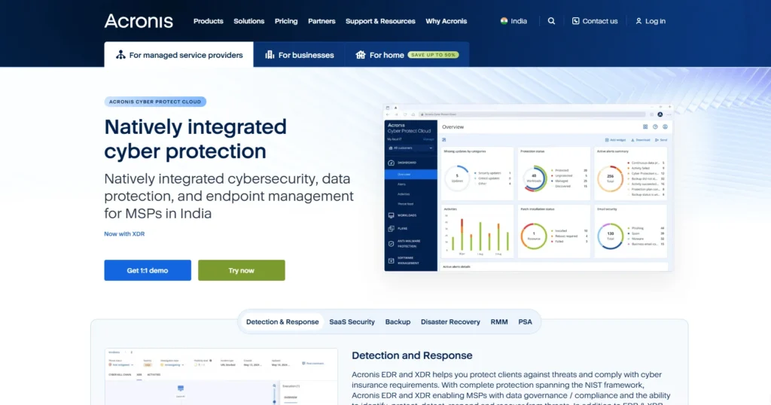Open the Pricing page
Image resolution: width=771 pixels, height=405 pixels.
coord(286,21)
